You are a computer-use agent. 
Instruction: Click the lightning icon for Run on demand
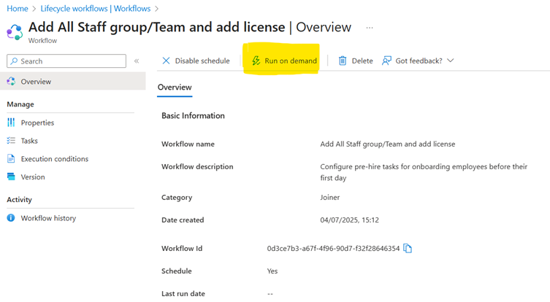click(256, 61)
